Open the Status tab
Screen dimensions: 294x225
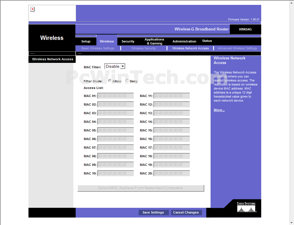coord(207,41)
